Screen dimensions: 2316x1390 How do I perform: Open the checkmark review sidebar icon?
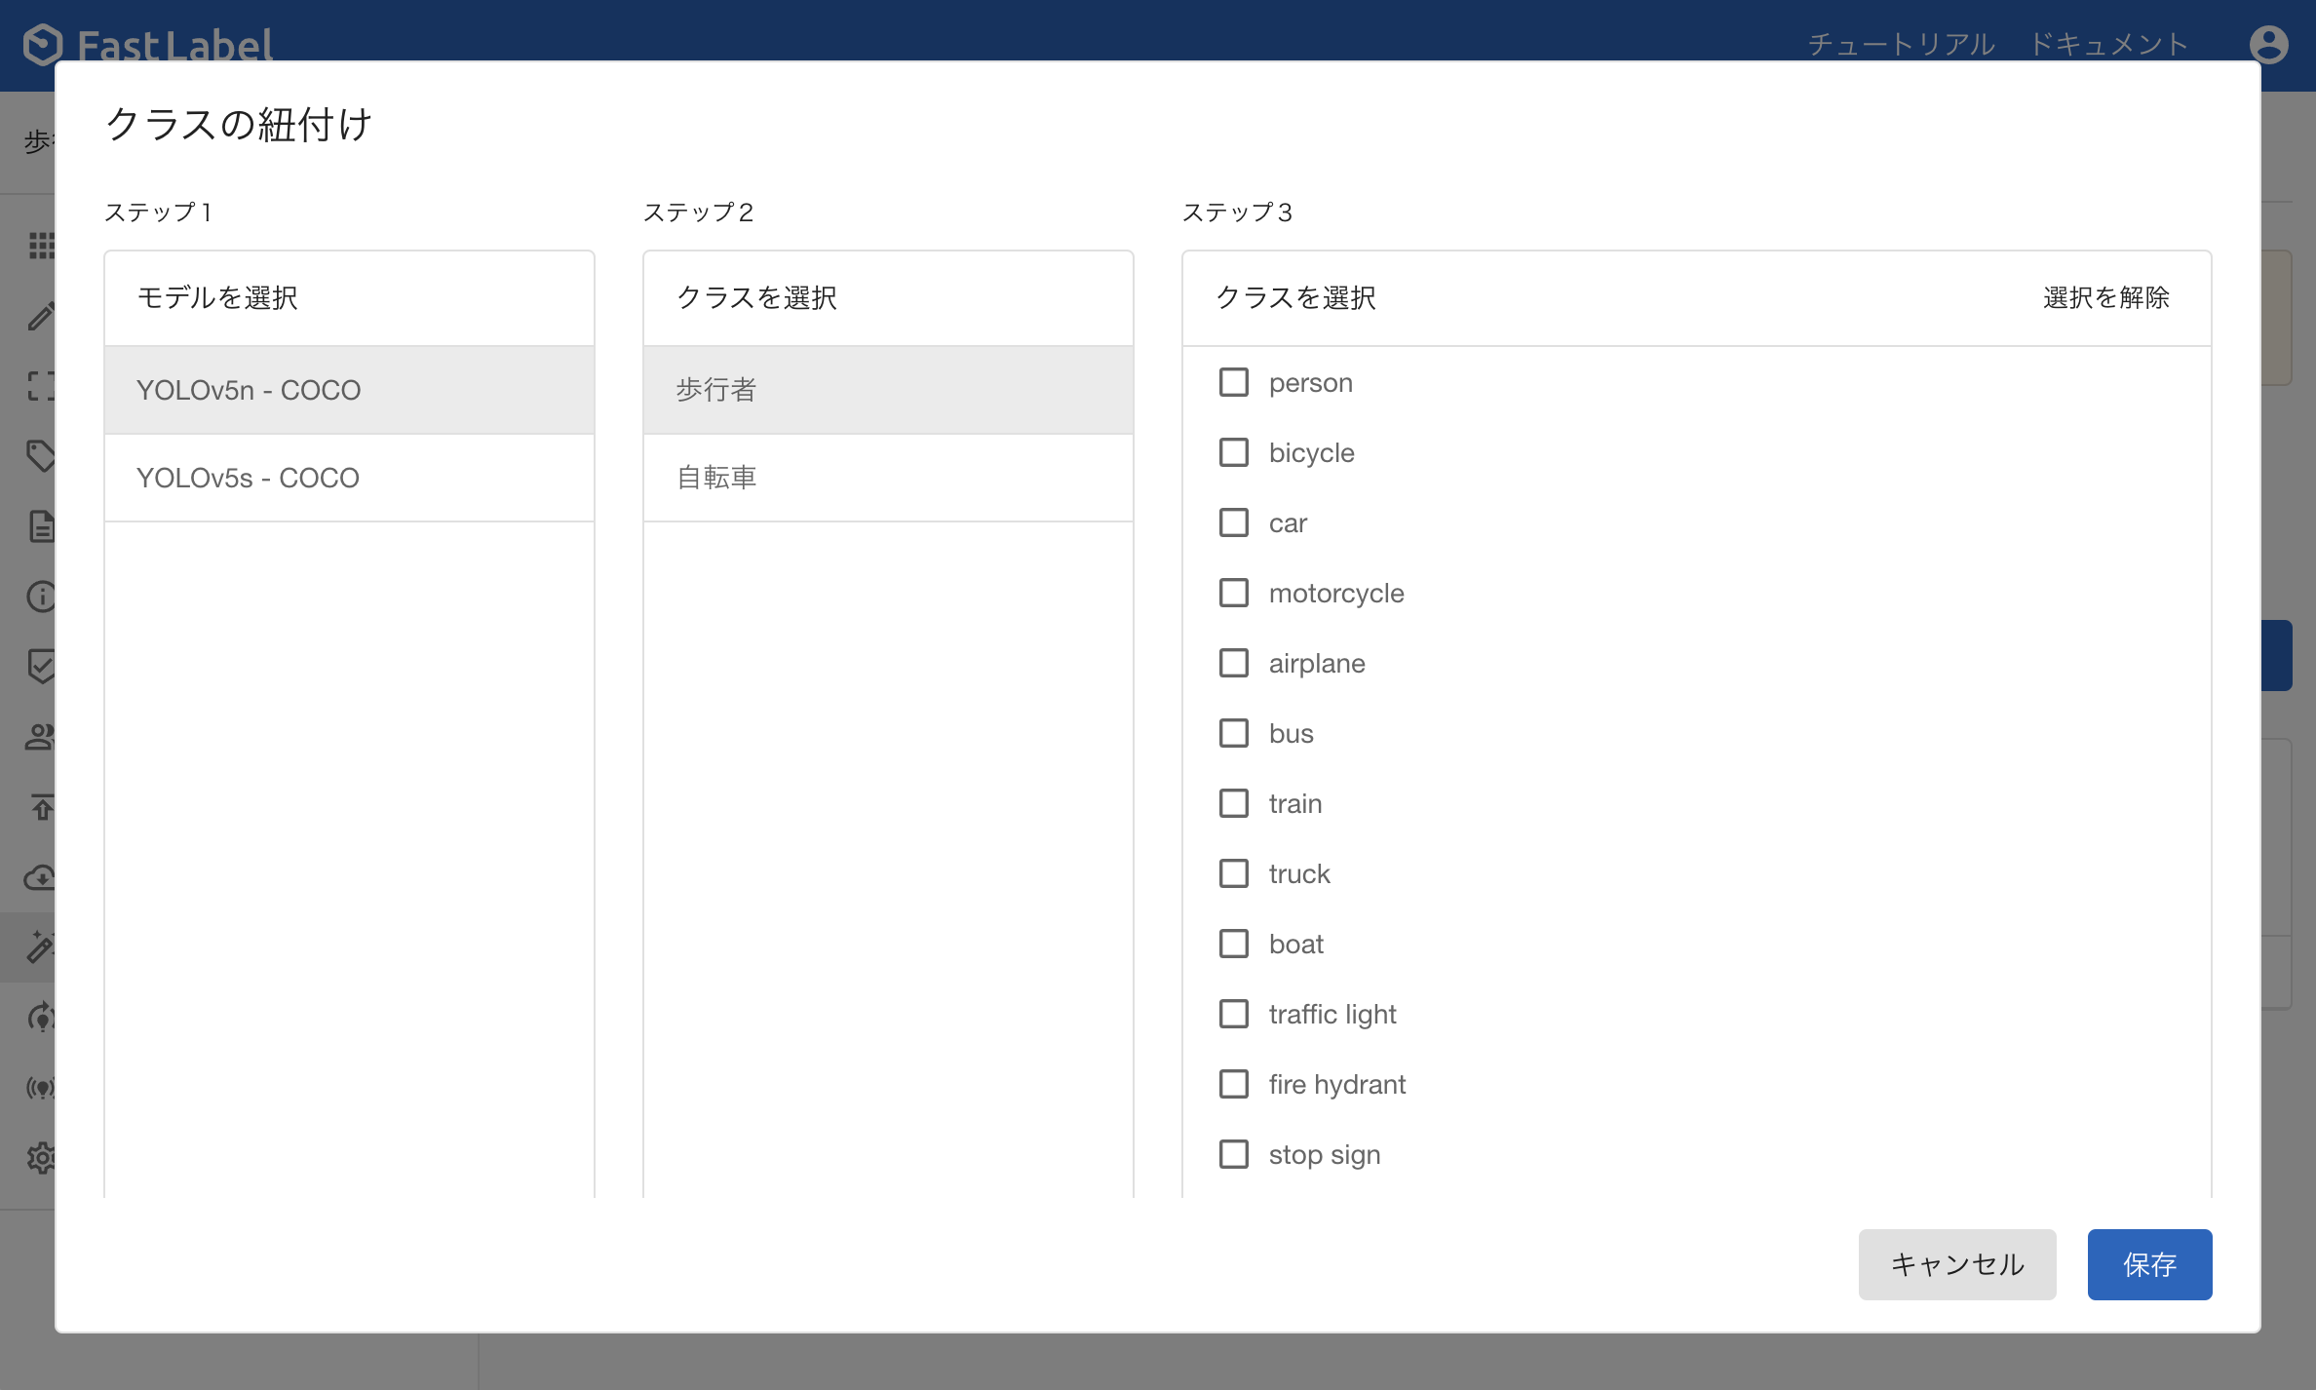click(41, 667)
